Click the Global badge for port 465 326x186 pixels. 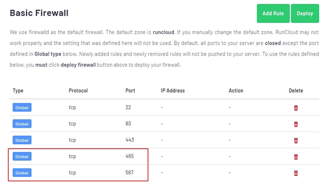(22, 156)
